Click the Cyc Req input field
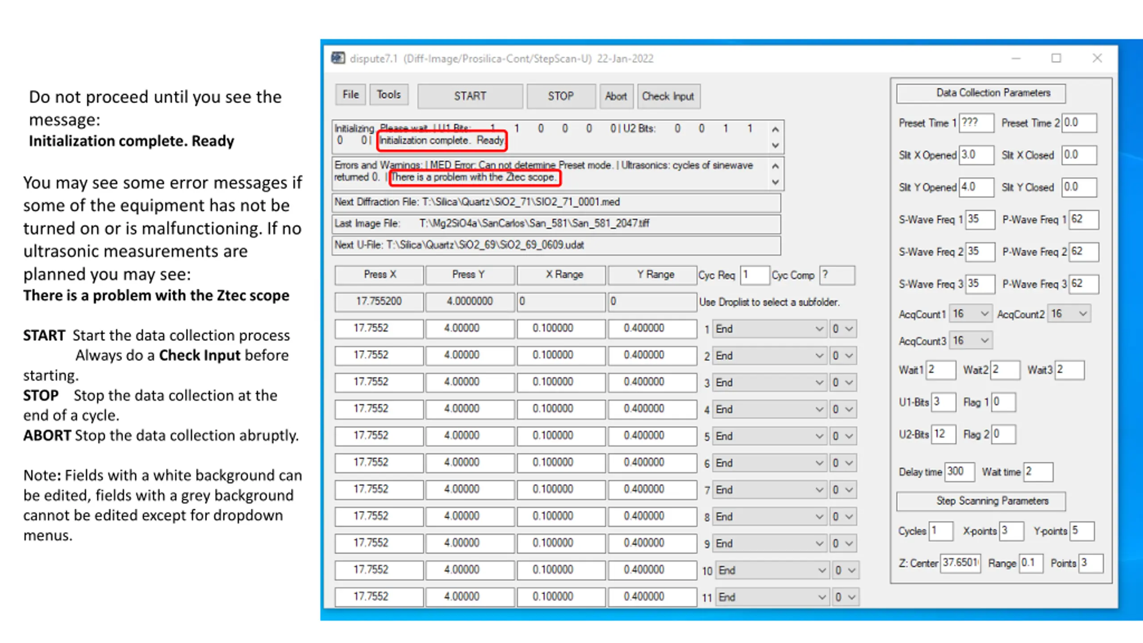Image resolution: width=1143 pixels, height=643 pixels. (x=755, y=275)
